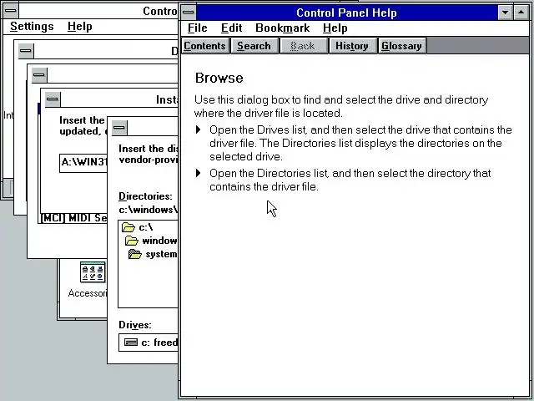This screenshot has width=534, height=401.
Task: Select the c:\ folder in Directories list
Action: (x=149, y=227)
